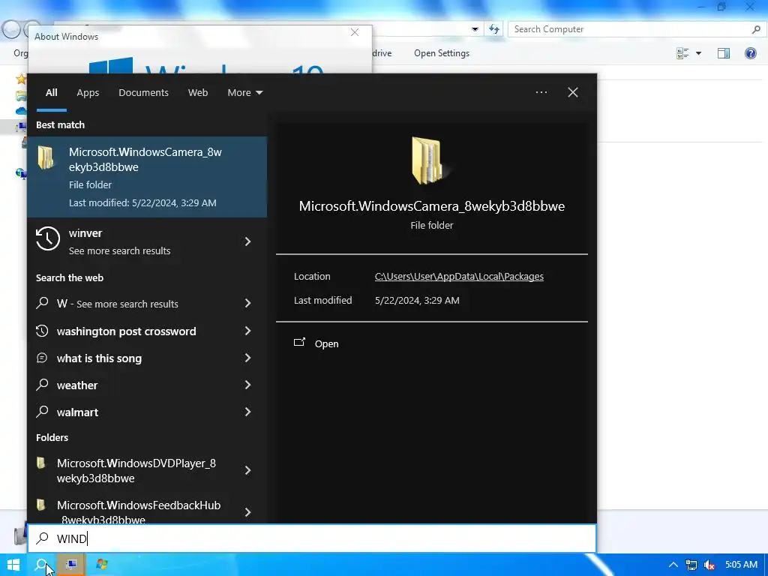Expand the weather suggestion chevron
Image resolution: width=768 pixels, height=576 pixels.
(x=247, y=385)
